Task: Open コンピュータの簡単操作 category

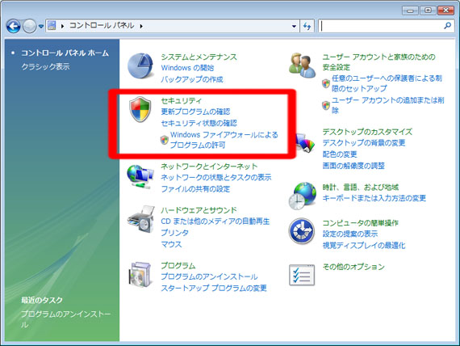Action: 360,223
